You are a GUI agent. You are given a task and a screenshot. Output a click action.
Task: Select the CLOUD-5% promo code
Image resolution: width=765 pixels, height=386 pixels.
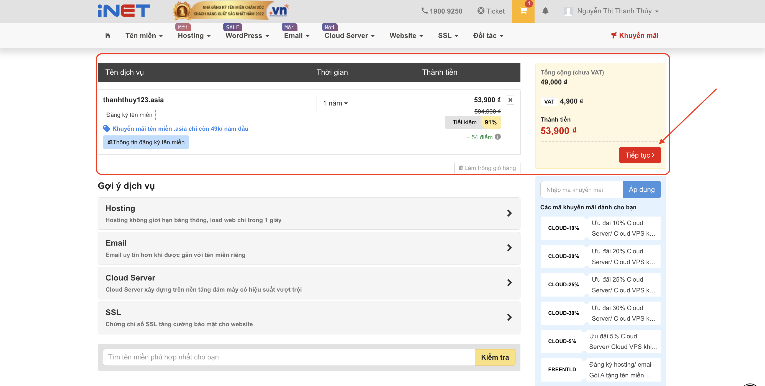tap(600, 341)
